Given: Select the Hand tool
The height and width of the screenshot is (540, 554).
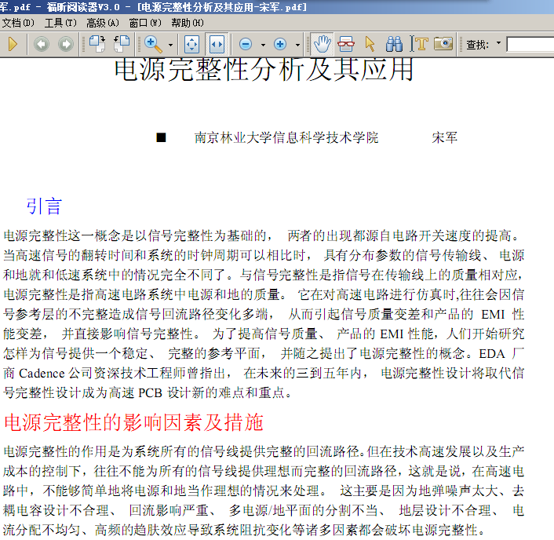Looking at the screenshot, I should 323,45.
